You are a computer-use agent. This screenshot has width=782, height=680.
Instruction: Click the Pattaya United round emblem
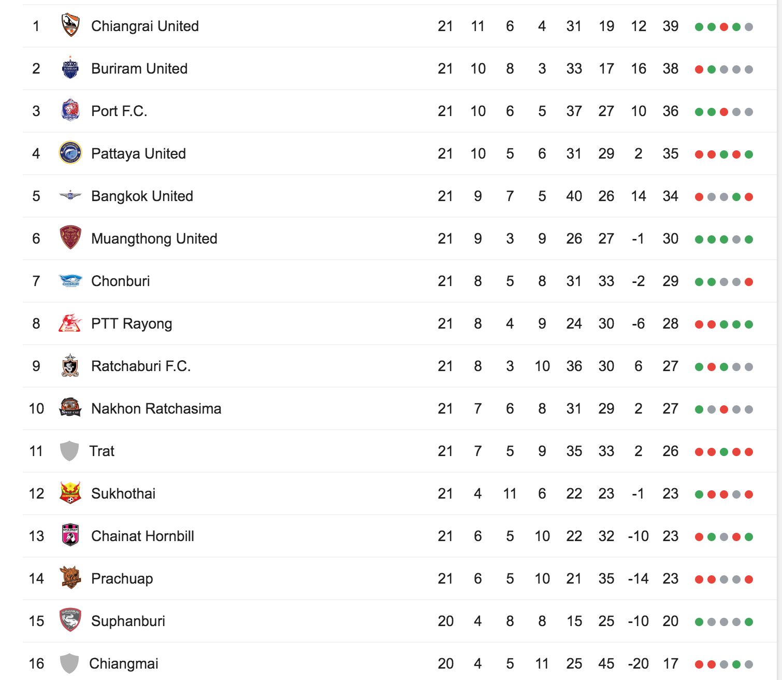coord(70,153)
